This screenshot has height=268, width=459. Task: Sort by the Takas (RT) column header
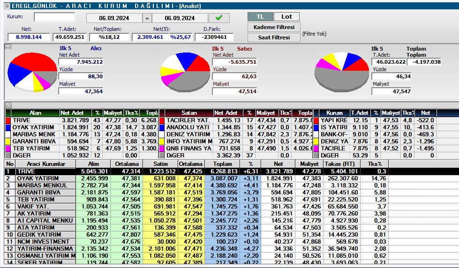(x=342, y=164)
